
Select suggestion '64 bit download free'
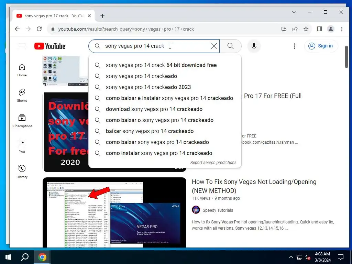[165, 65]
